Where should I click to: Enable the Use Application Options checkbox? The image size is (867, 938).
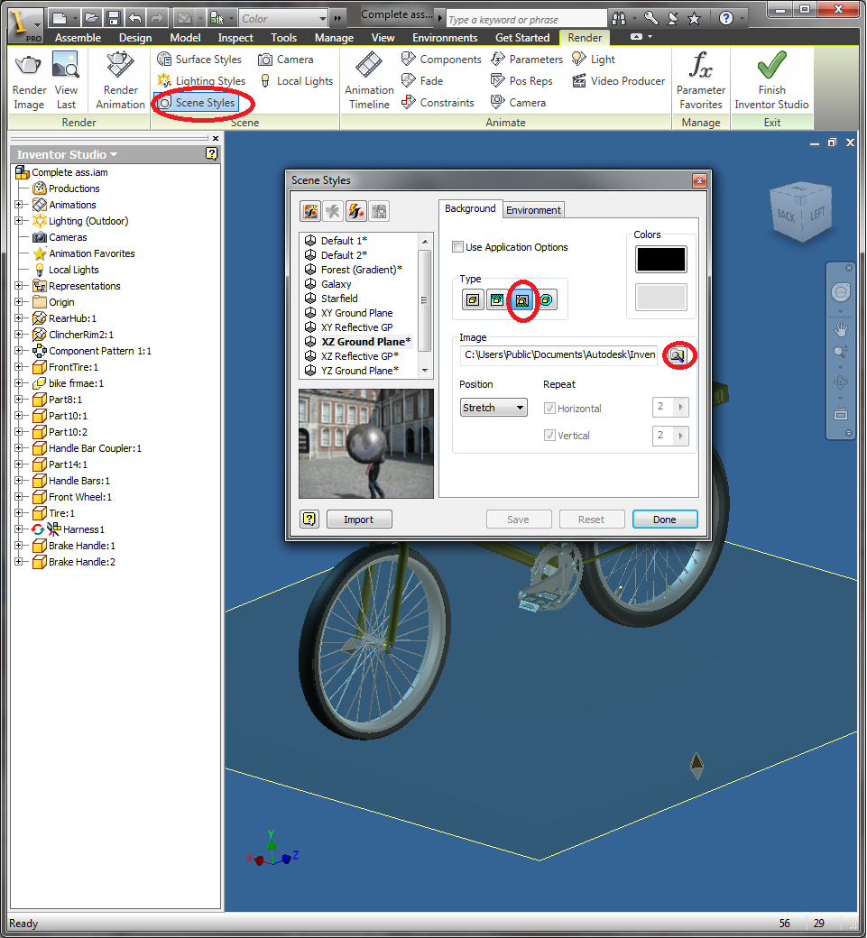[x=458, y=246]
